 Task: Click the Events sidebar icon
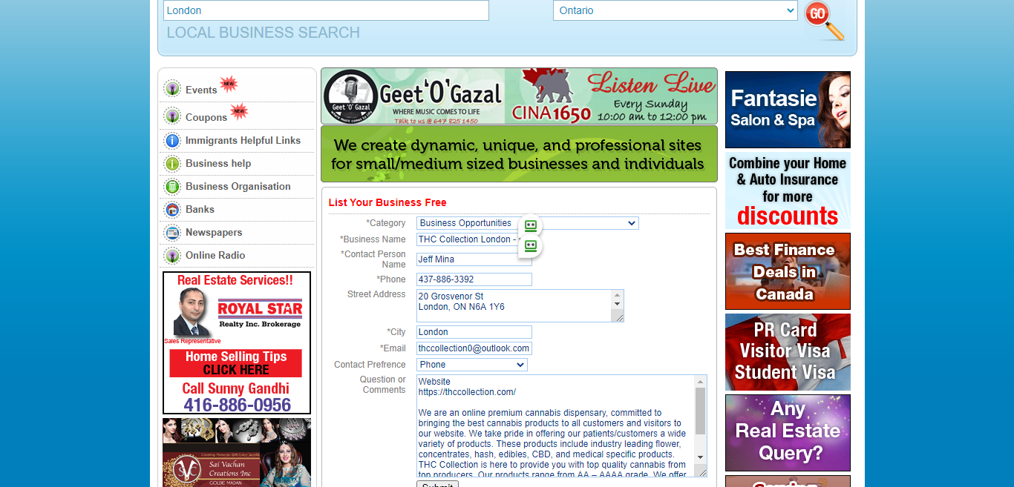pos(172,89)
